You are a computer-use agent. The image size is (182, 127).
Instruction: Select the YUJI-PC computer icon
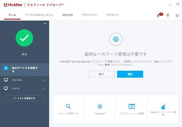tap(6, 89)
